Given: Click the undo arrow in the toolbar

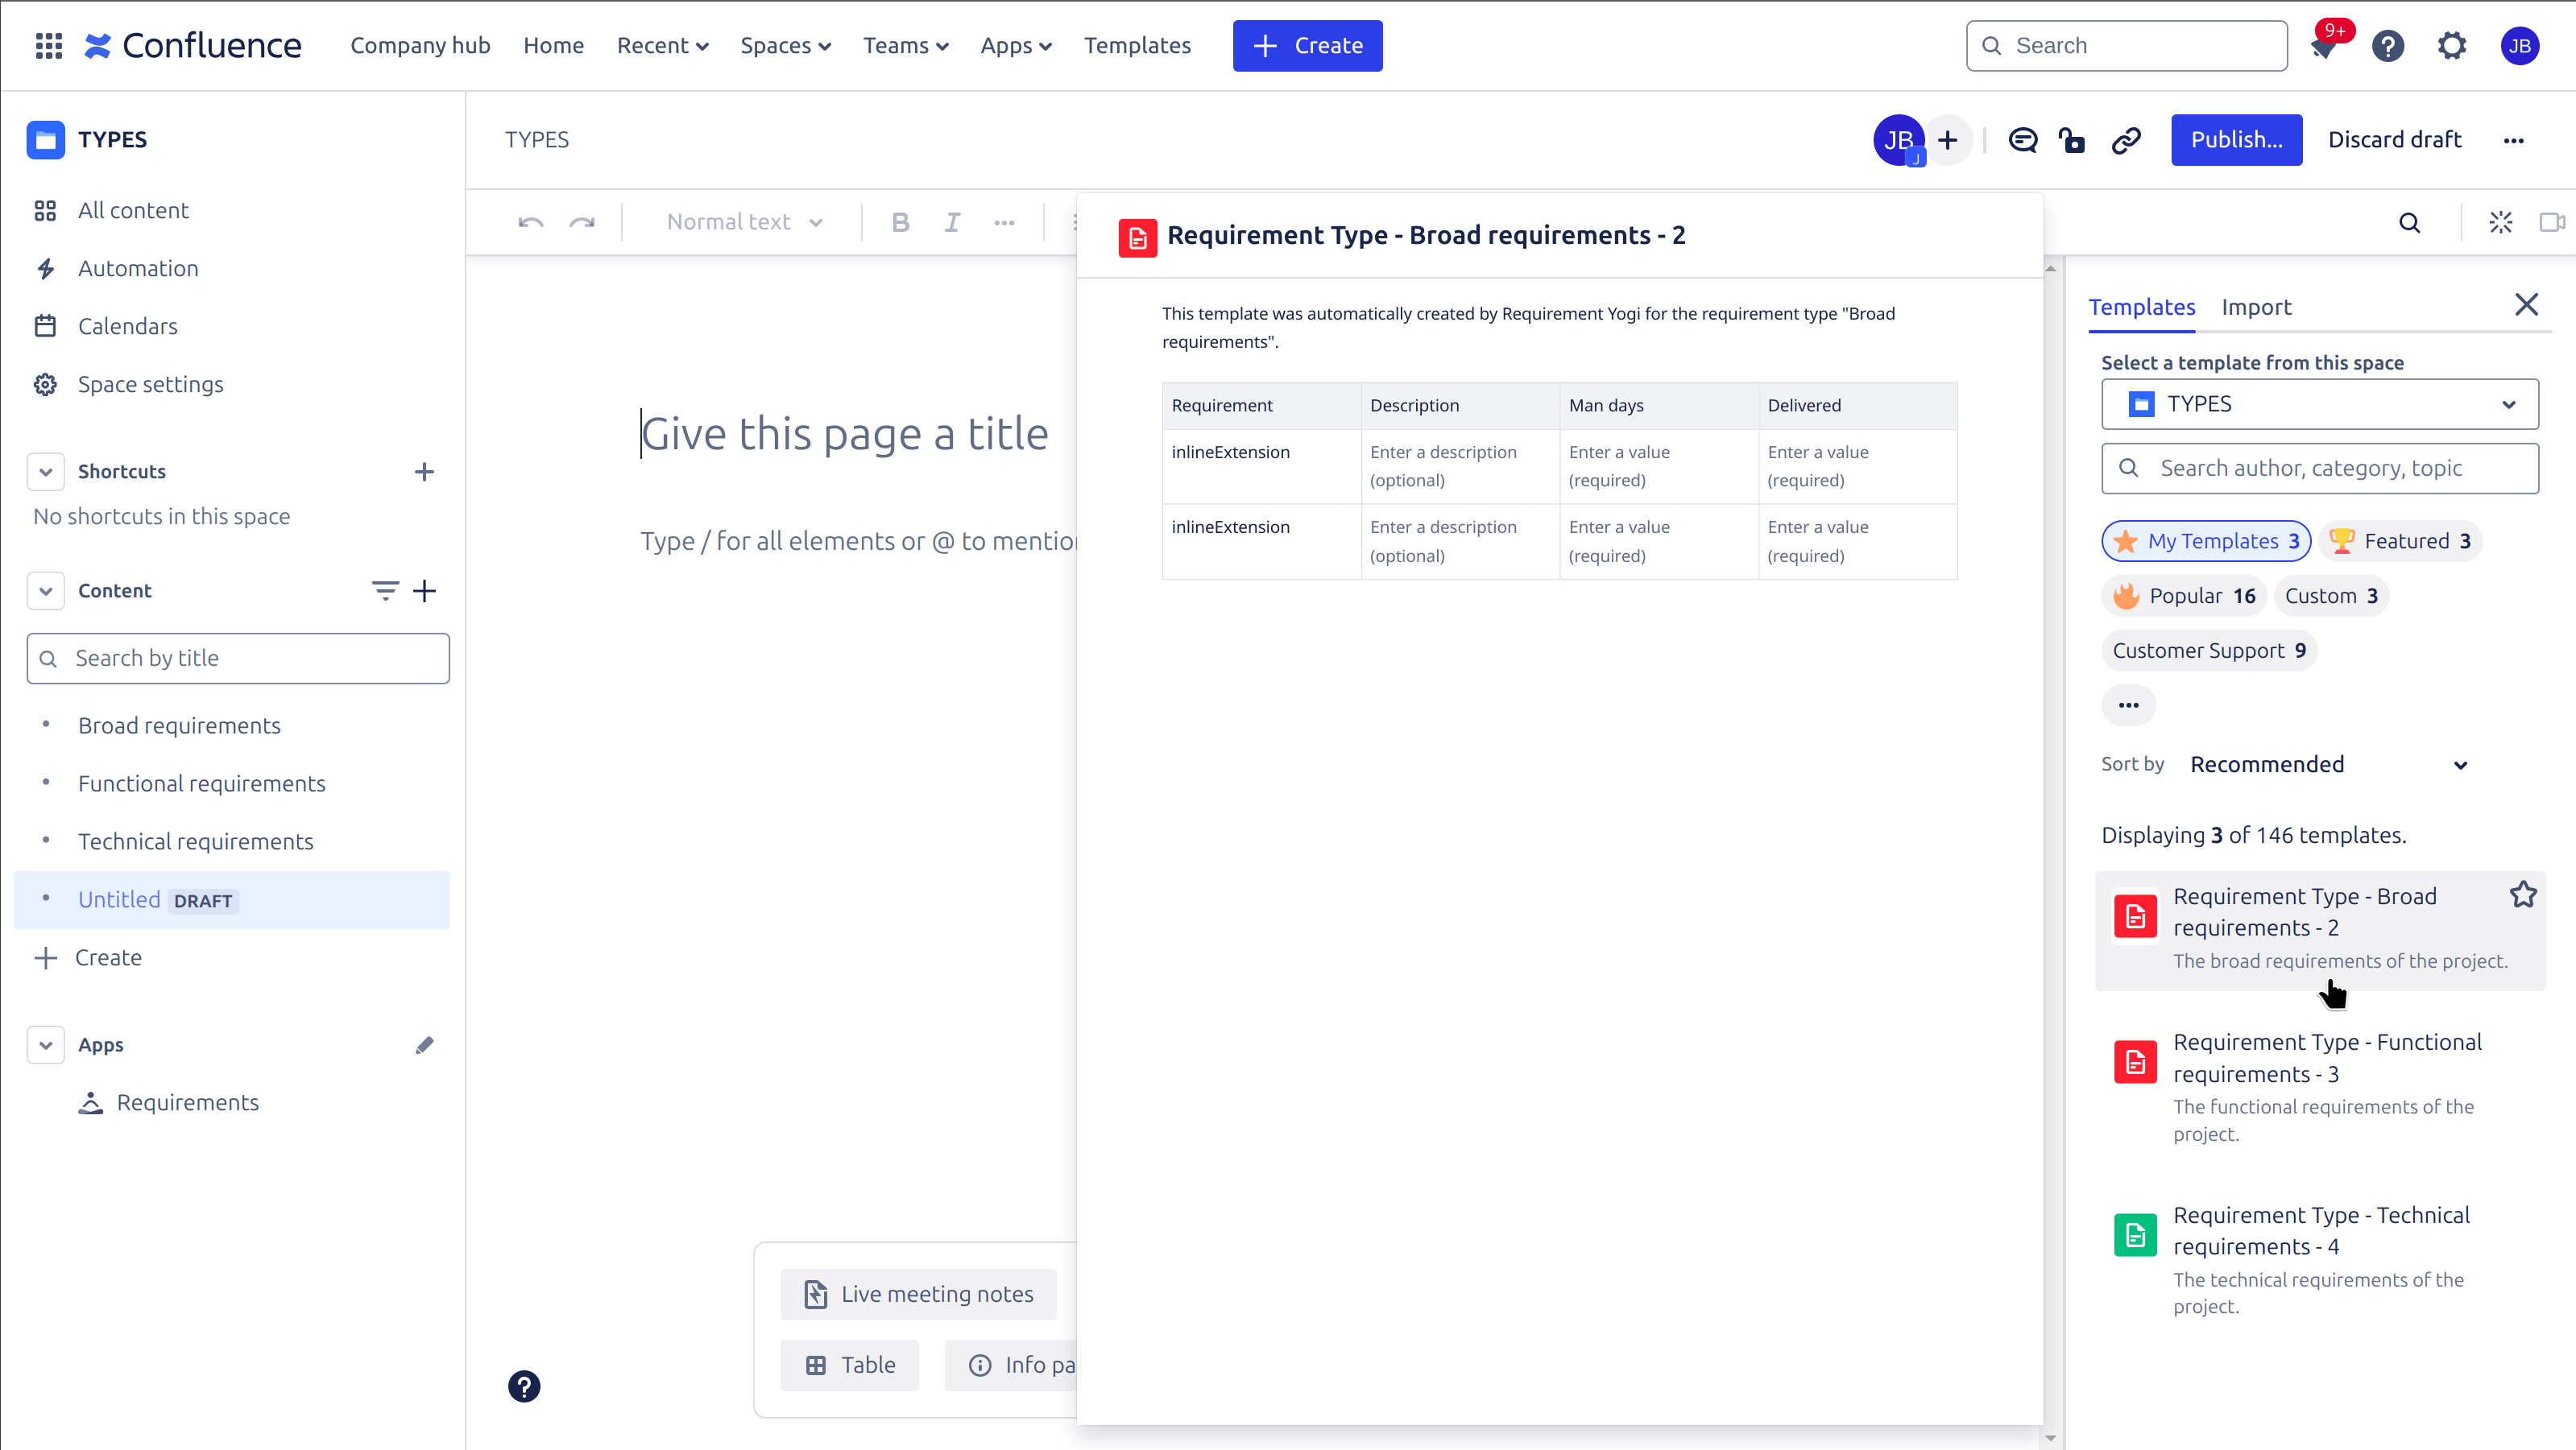Looking at the screenshot, I should 530,222.
